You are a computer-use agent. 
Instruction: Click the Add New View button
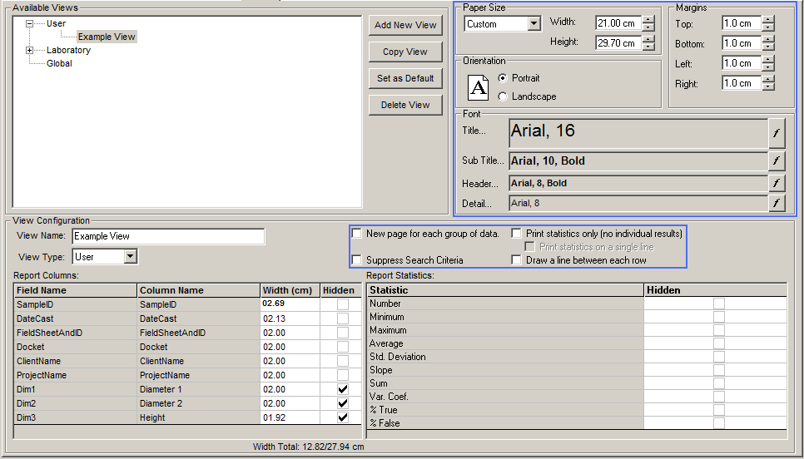[405, 25]
